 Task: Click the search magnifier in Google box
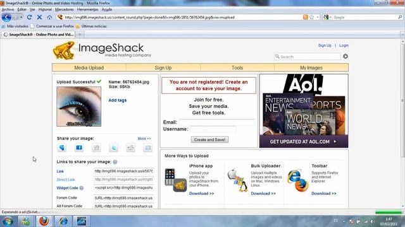pos(400,17)
